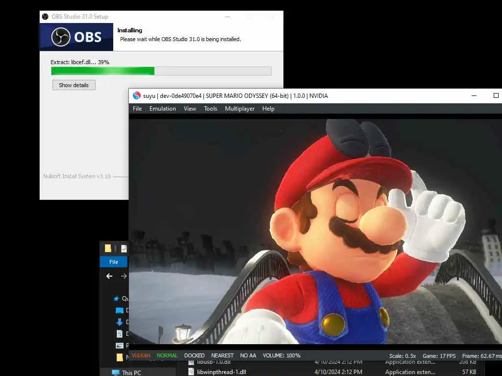Open the Pictures icon in Explorer sidebar
Image resolution: width=502 pixels, height=376 pixels.
tap(120, 346)
